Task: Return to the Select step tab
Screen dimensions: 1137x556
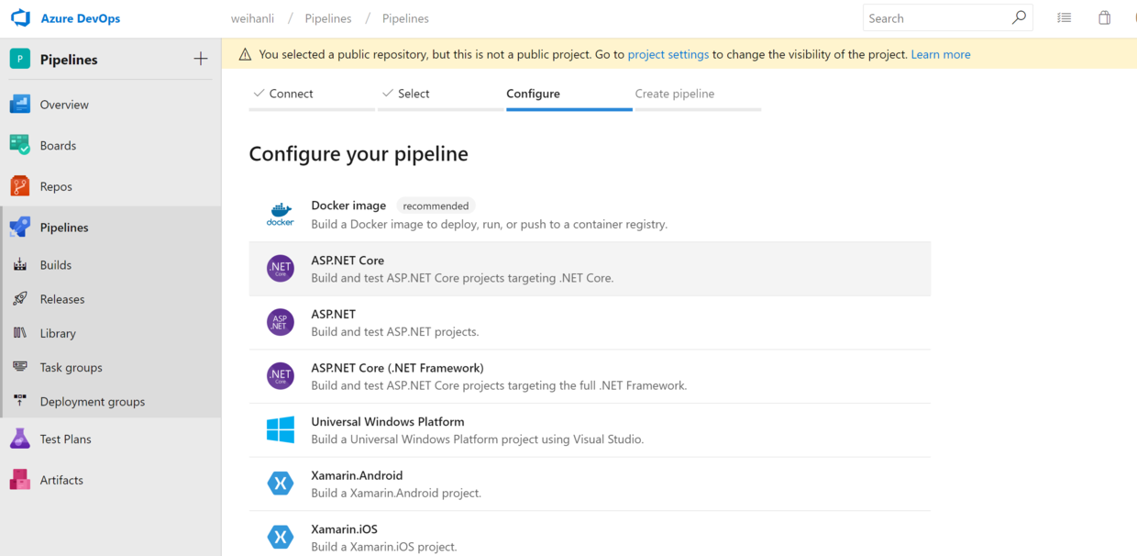Action: pyautogui.click(x=413, y=94)
